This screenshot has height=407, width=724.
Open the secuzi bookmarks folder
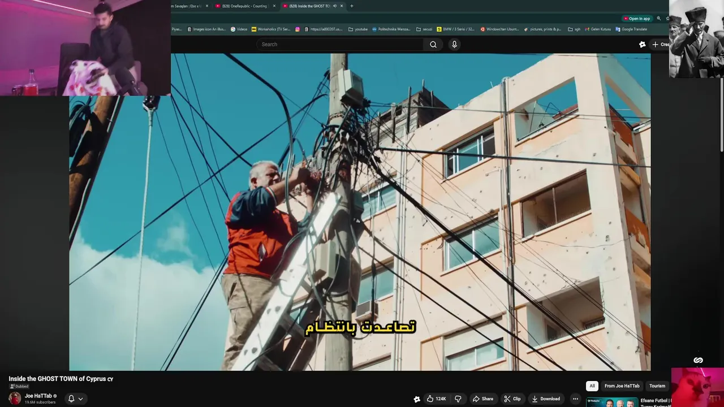coord(424,29)
